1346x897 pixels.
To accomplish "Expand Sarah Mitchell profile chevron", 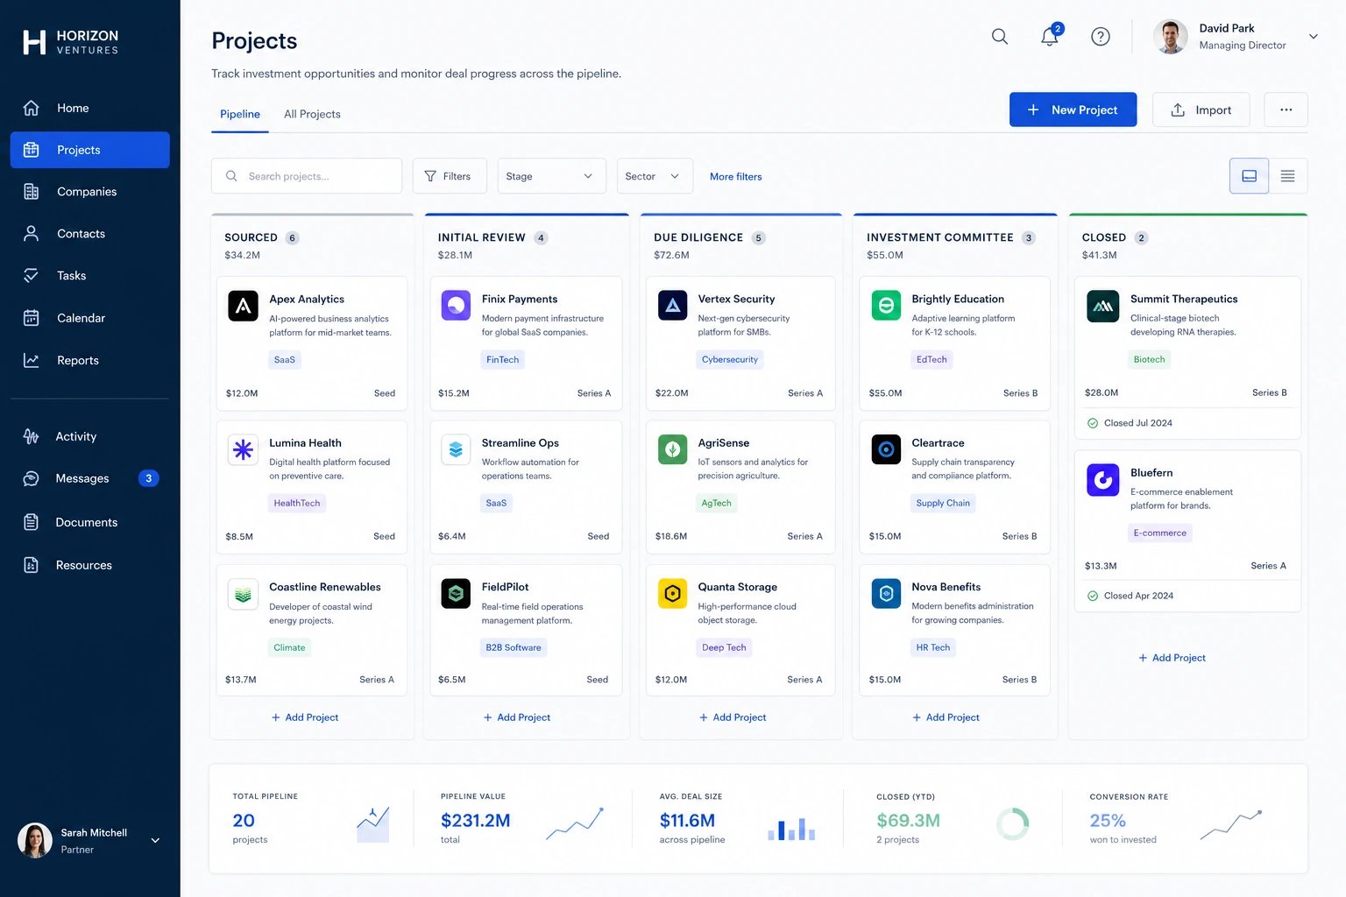I will [x=155, y=841].
